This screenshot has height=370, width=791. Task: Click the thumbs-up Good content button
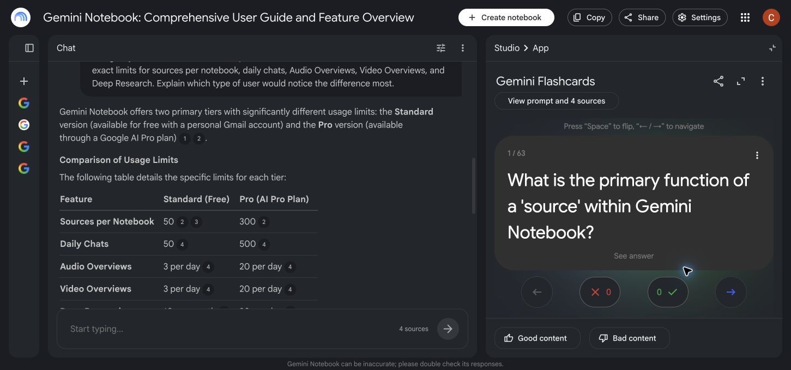[x=537, y=338]
